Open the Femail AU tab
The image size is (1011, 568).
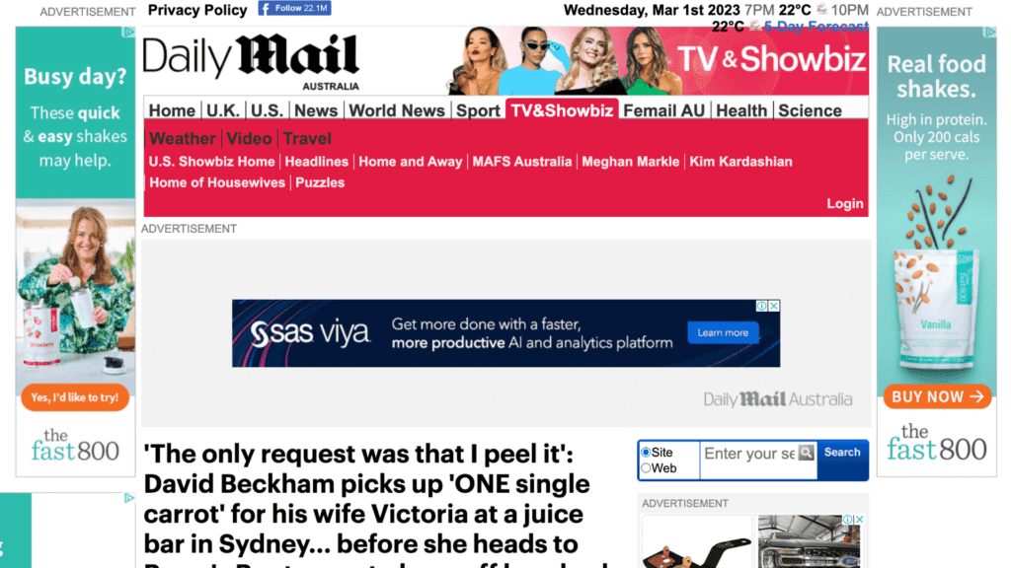tap(664, 110)
